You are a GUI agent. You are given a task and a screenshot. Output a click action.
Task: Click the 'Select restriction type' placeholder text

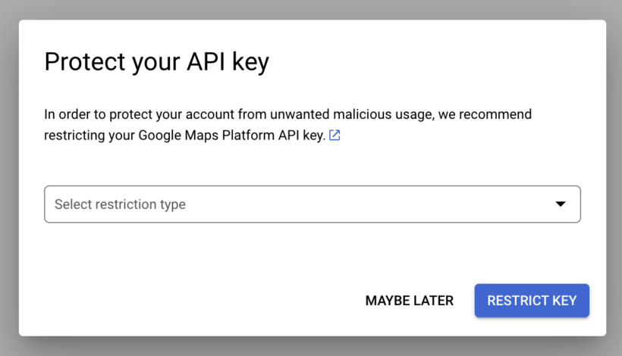(x=120, y=205)
